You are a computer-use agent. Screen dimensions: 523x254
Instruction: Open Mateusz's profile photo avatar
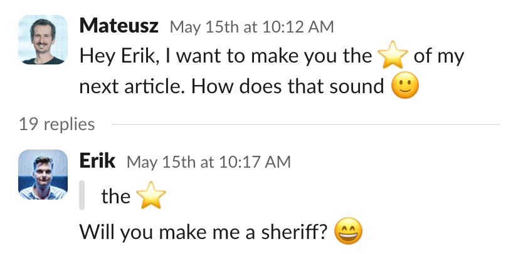[43, 40]
